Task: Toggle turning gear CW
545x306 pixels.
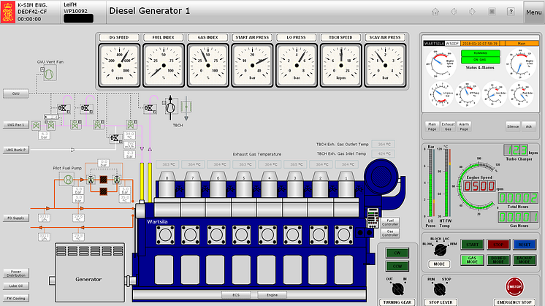Action: click(x=397, y=253)
